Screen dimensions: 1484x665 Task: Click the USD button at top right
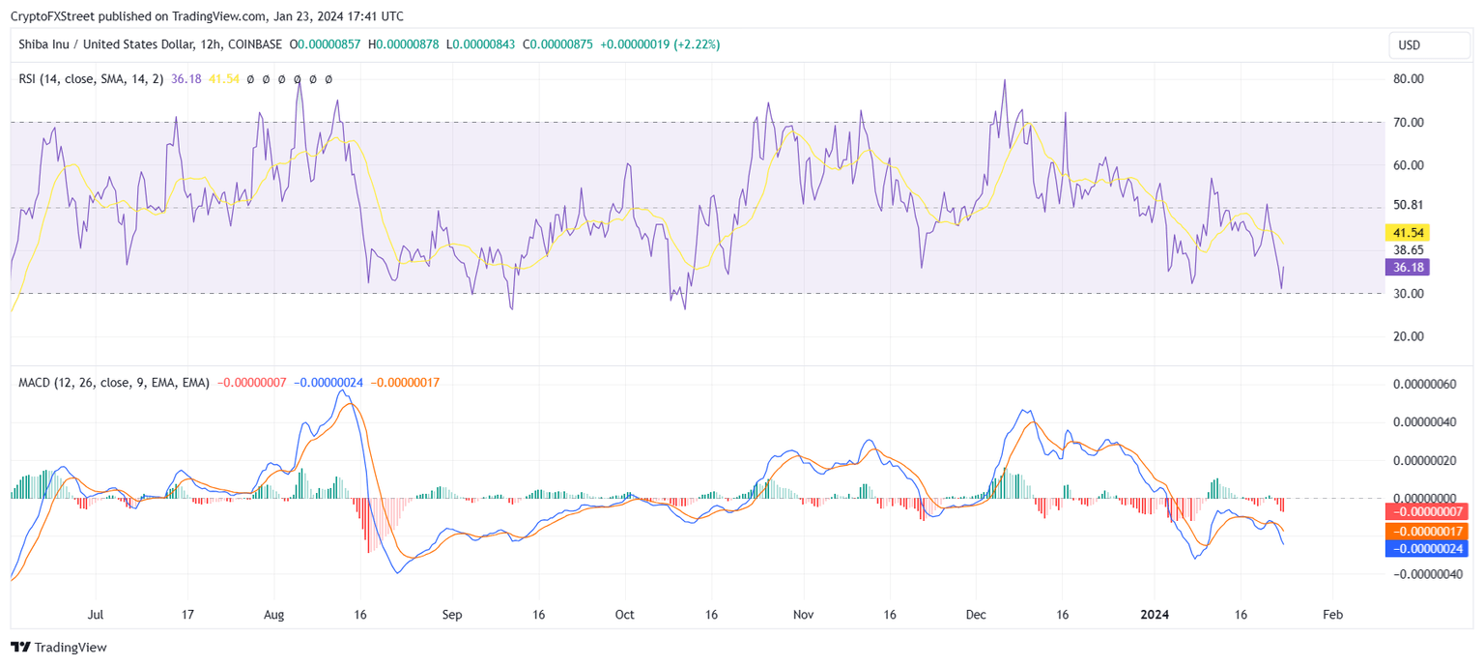point(1430,44)
